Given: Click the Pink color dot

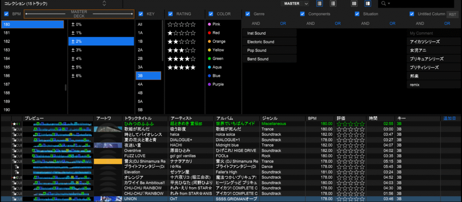Looking at the screenshot, I should click(x=209, y=24).
